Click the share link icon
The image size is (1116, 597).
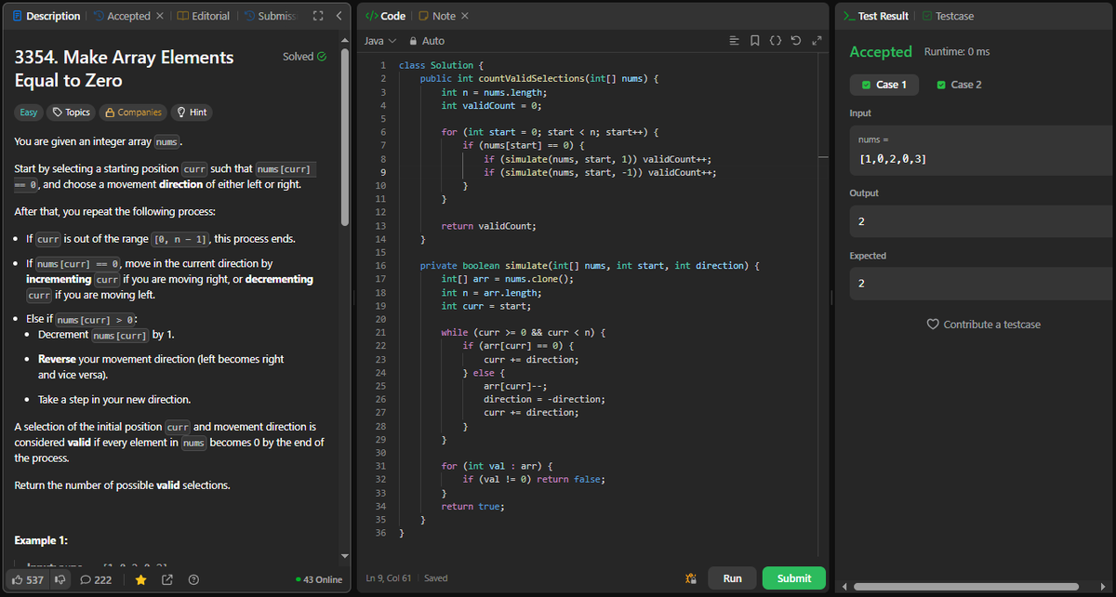pyautogui.click(x=167, y=579)
